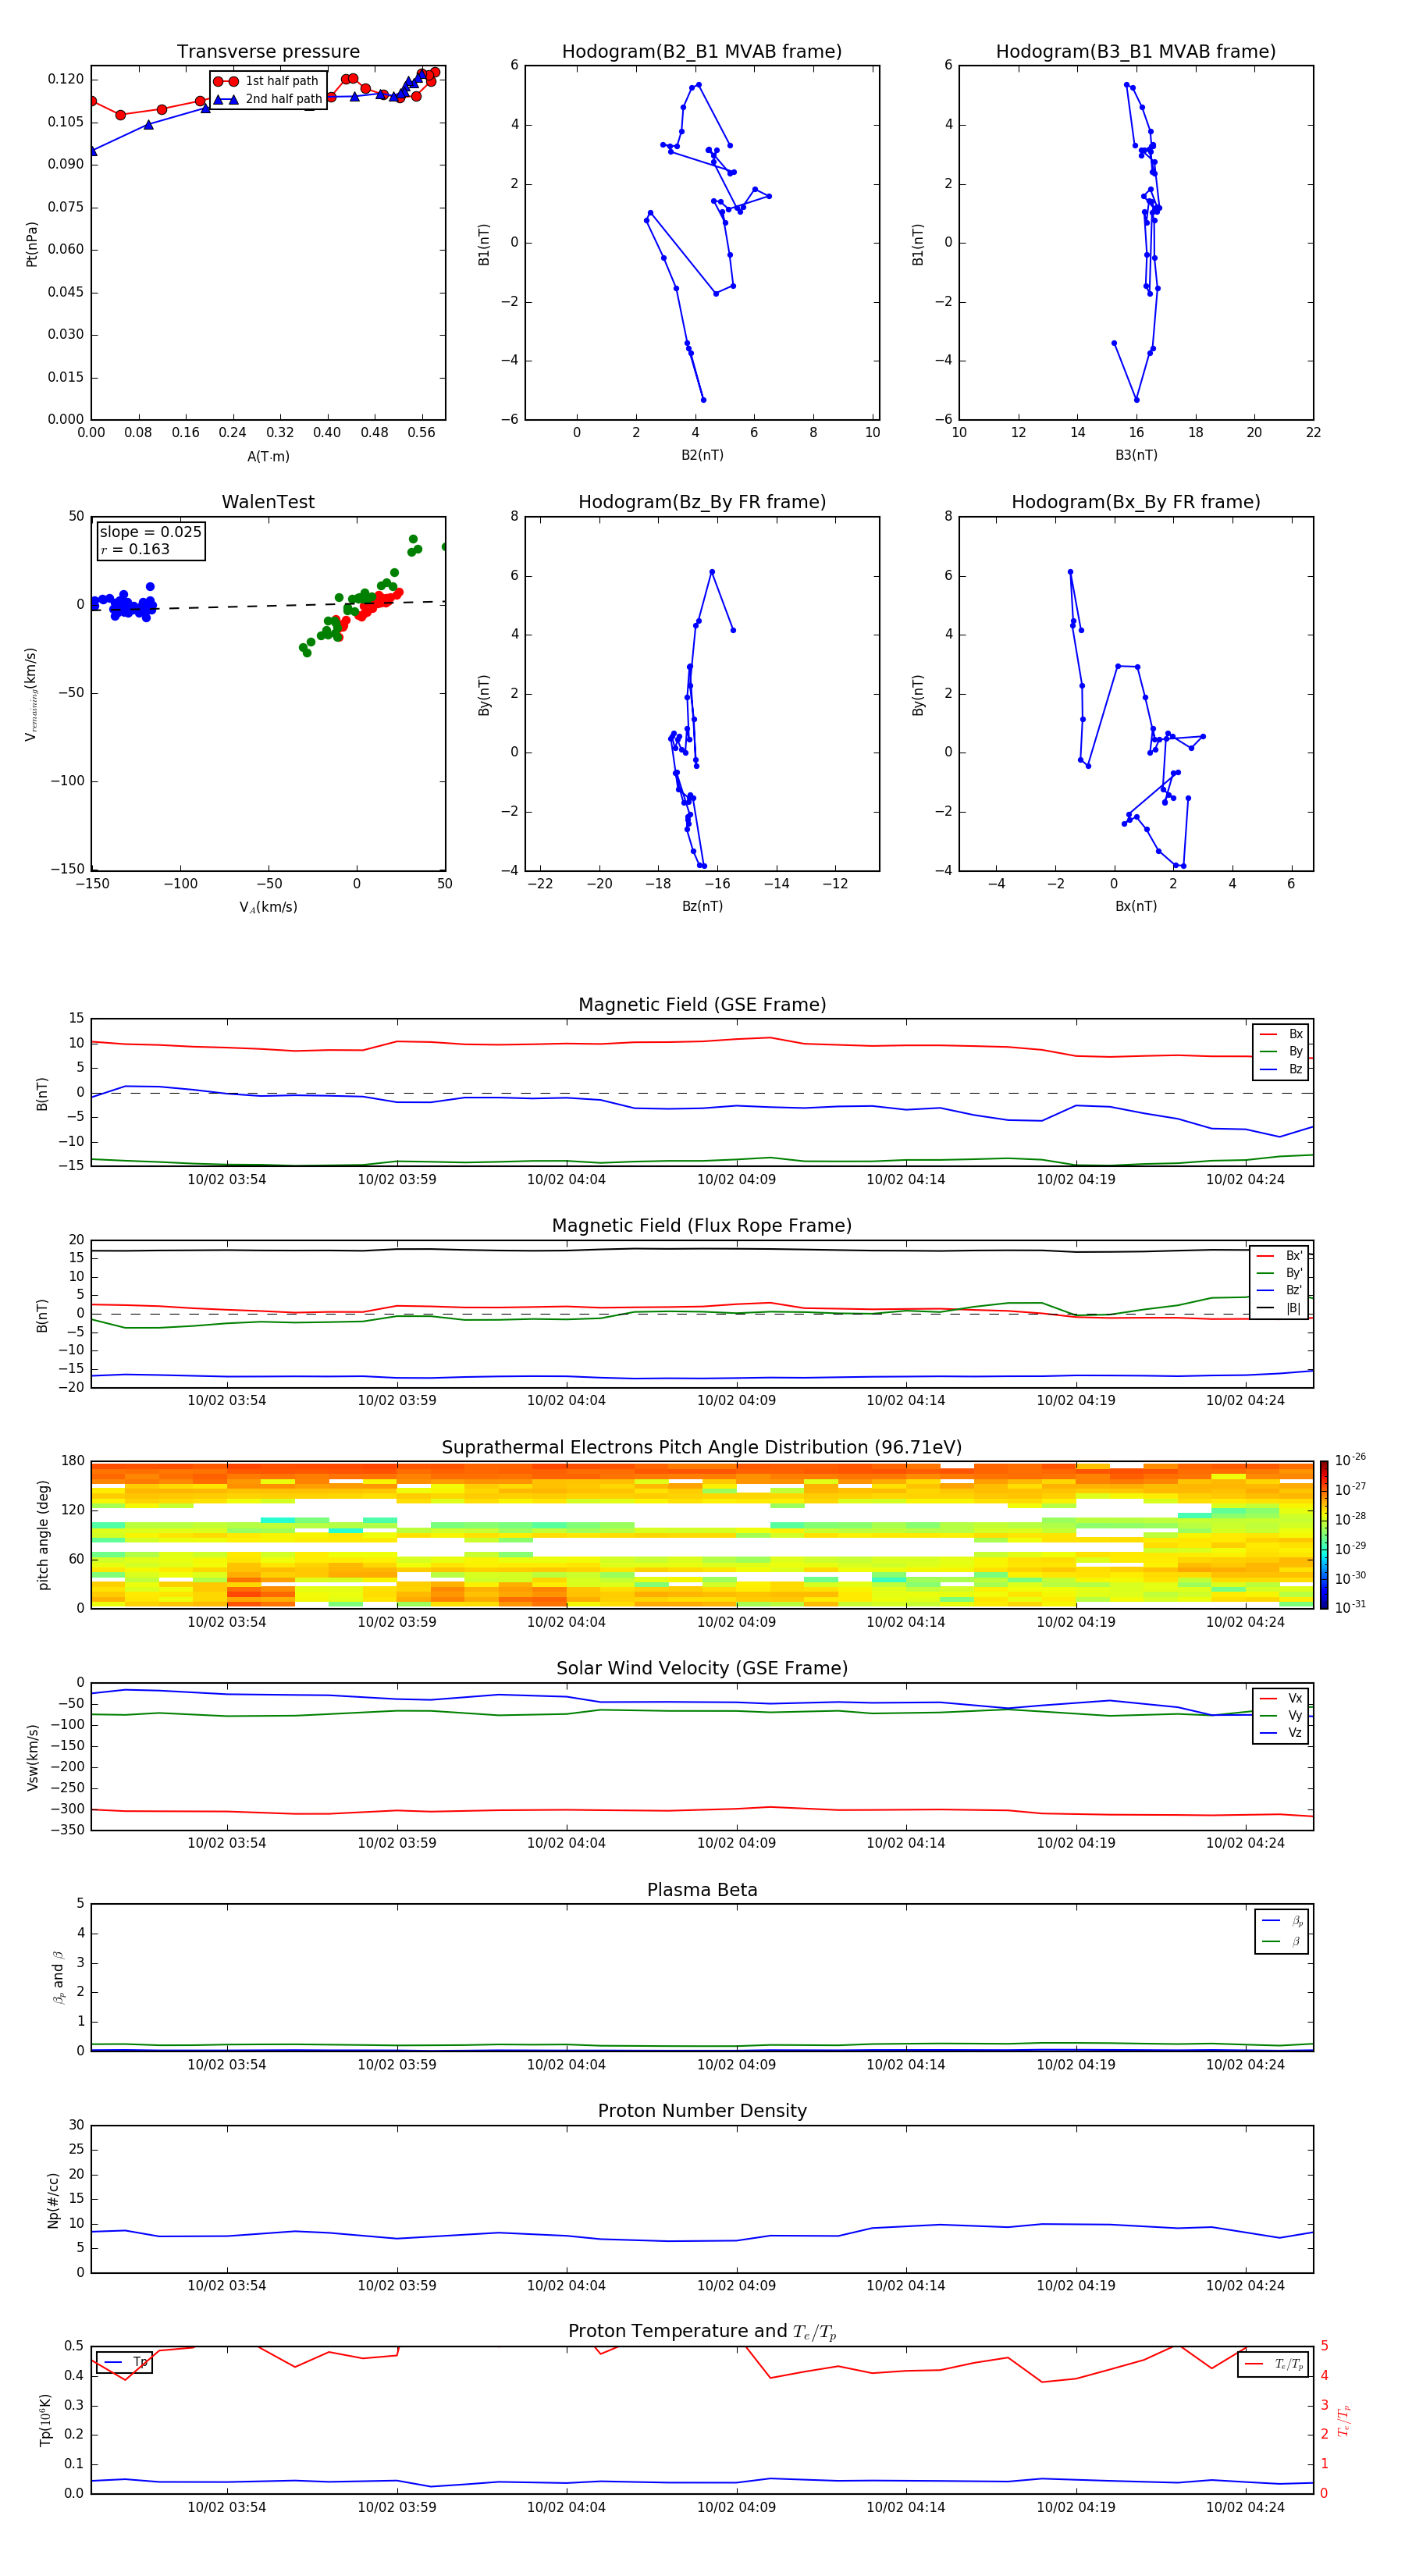Click the "Bx(nT)" x-axis label
Image resolution: width=1405 pixels, height=2576 pixels.
[1136, 906]
